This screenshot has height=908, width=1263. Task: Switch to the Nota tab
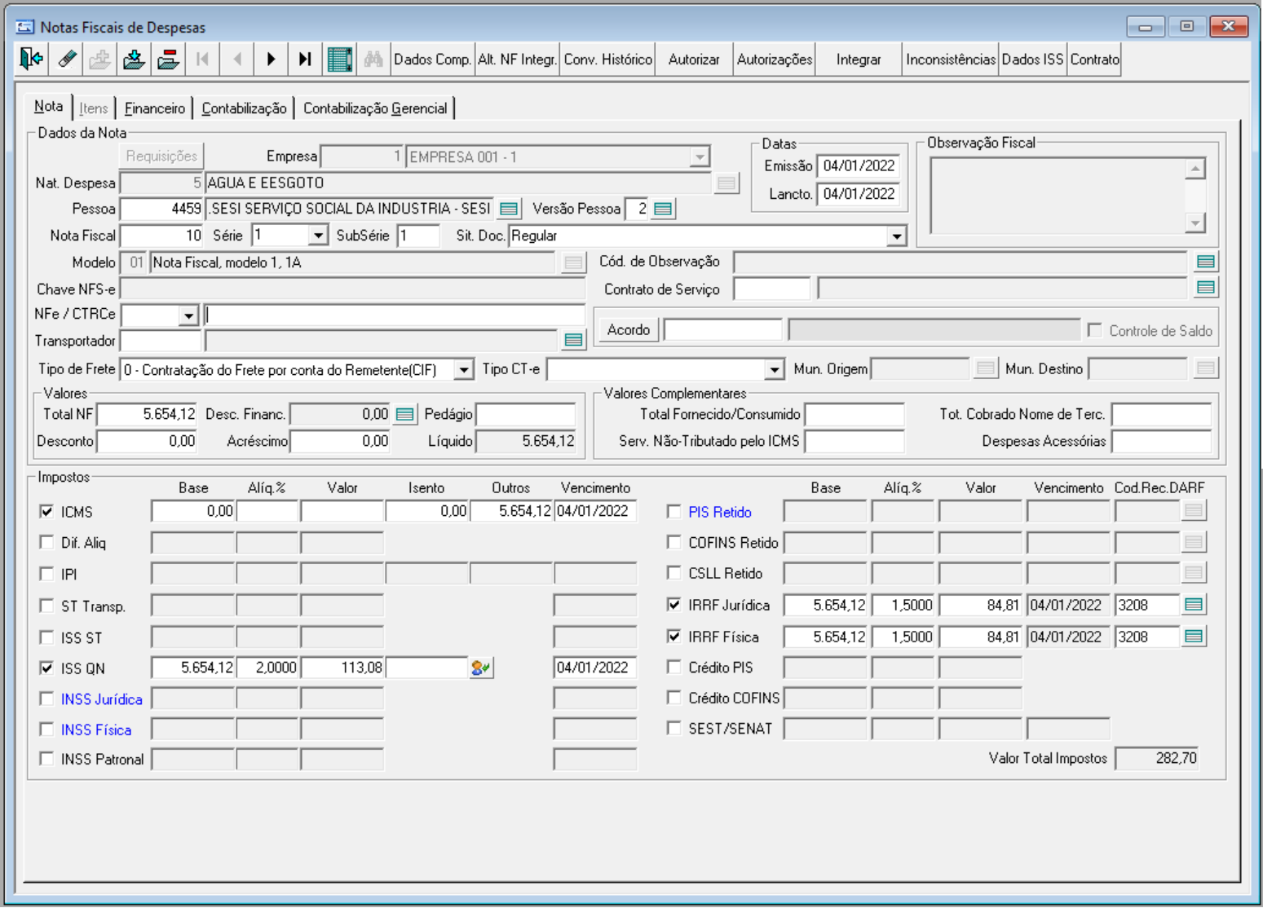pyautogui.click(x=48, y=107)
